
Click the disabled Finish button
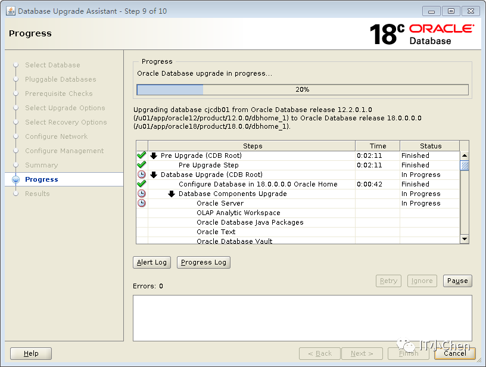[x=409, y=353]
